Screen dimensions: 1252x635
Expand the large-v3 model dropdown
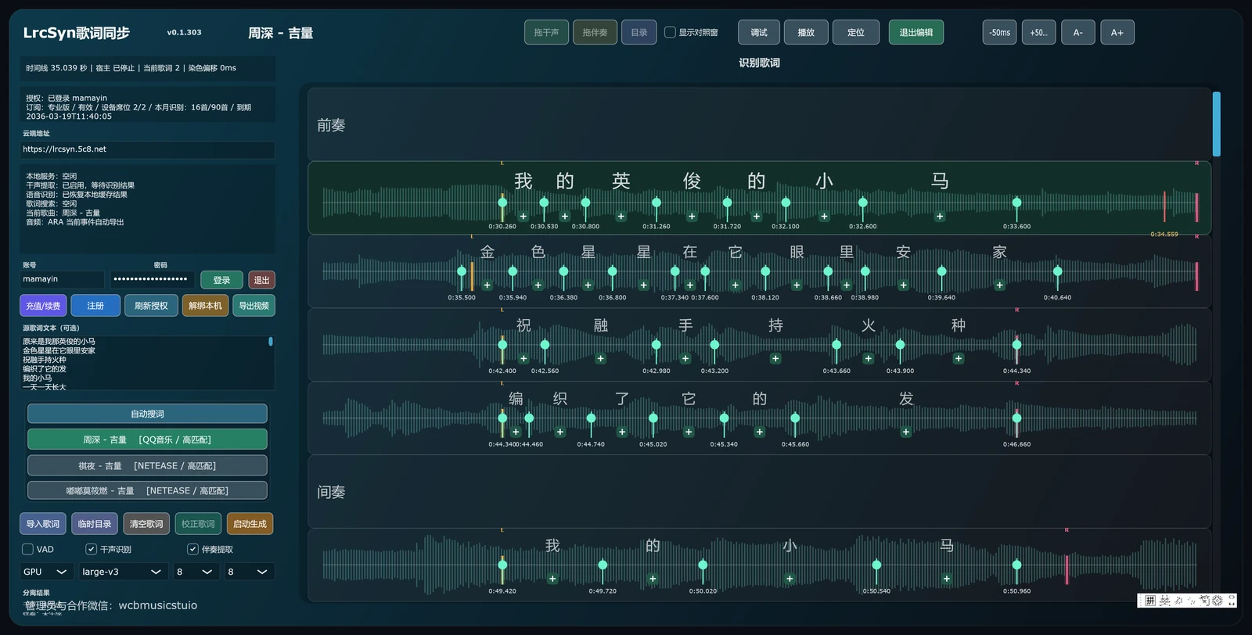pos(123,572)
